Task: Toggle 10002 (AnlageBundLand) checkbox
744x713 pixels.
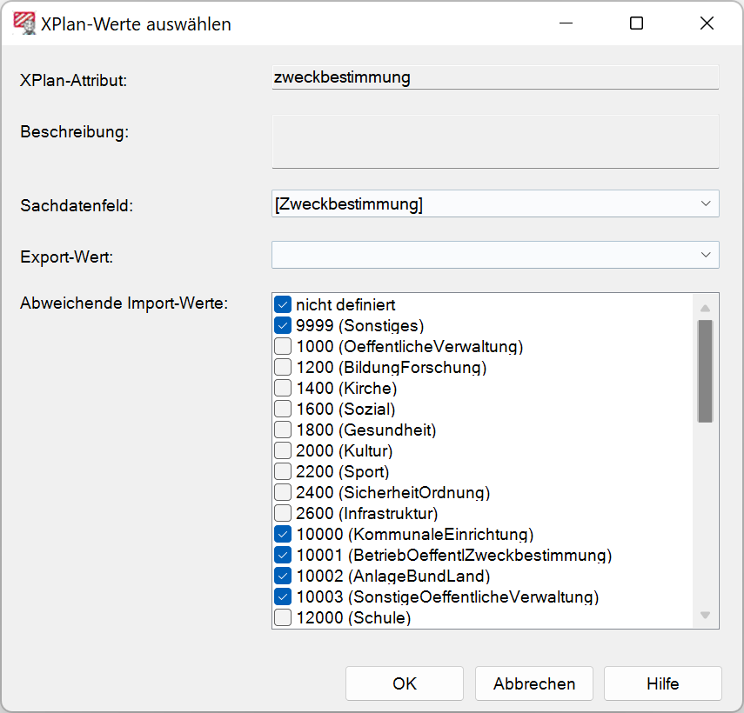Action: tap(283, 576)
